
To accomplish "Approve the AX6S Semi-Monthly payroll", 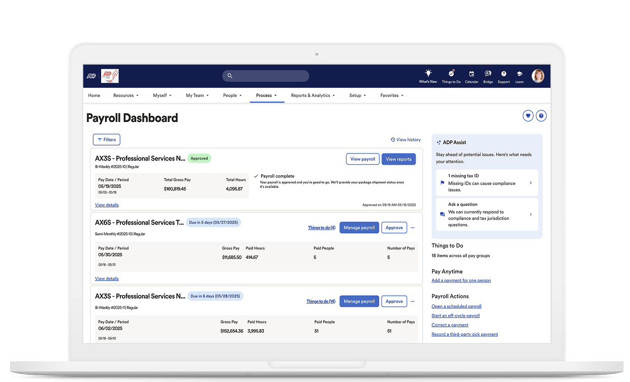I will pyautogui.click(x=394, y=228).
